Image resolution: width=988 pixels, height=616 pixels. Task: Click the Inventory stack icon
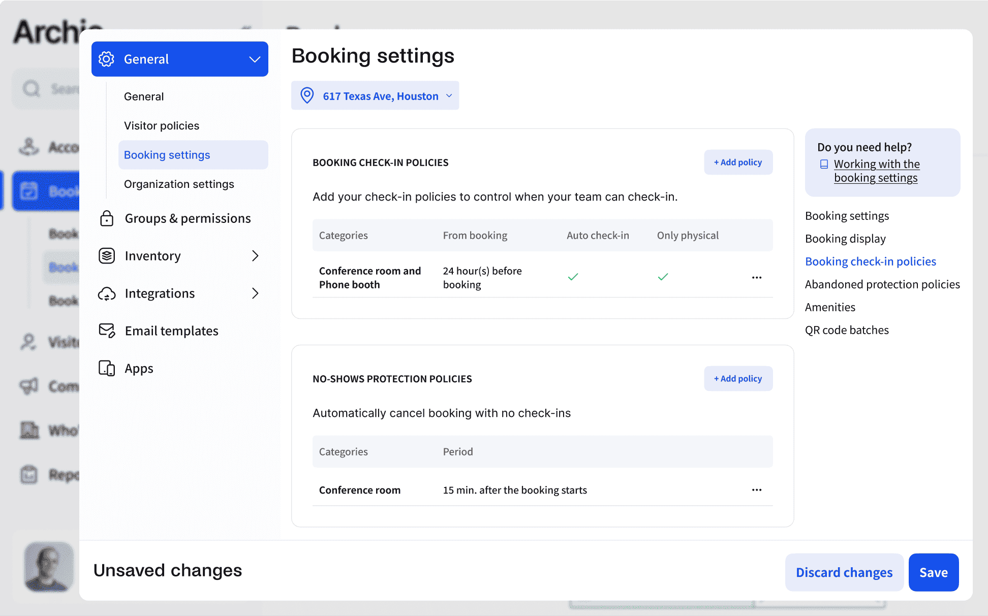click(107, 256)
